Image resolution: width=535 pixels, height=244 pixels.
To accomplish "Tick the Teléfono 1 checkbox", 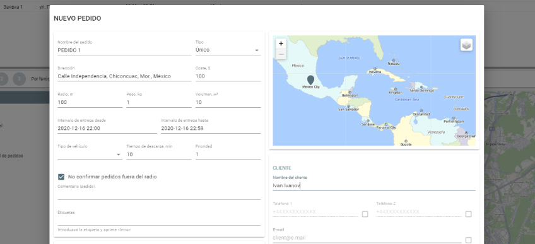I will [x=365, y=214].
